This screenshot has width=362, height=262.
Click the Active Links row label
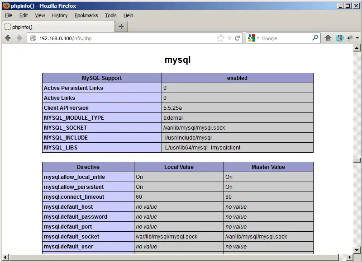(59, 98)
